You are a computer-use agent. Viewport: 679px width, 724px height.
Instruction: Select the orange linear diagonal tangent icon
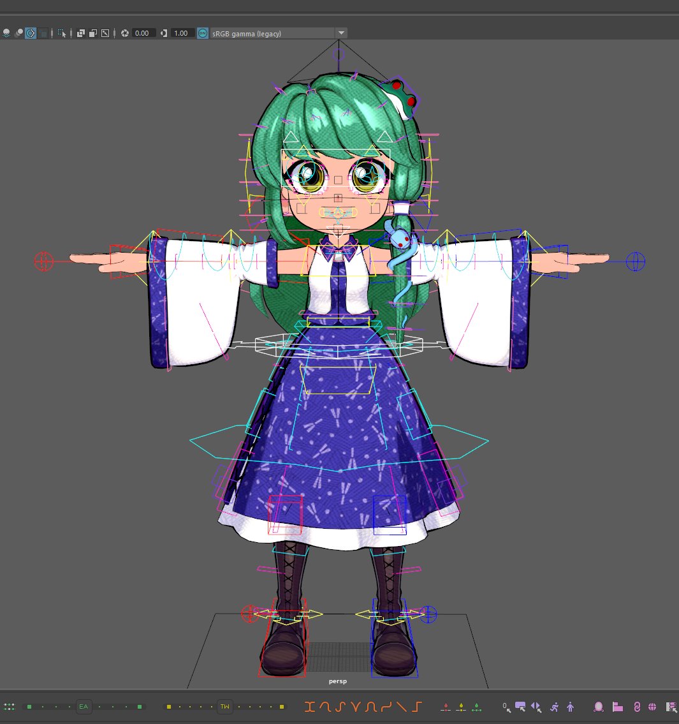[x=402, y=706]
